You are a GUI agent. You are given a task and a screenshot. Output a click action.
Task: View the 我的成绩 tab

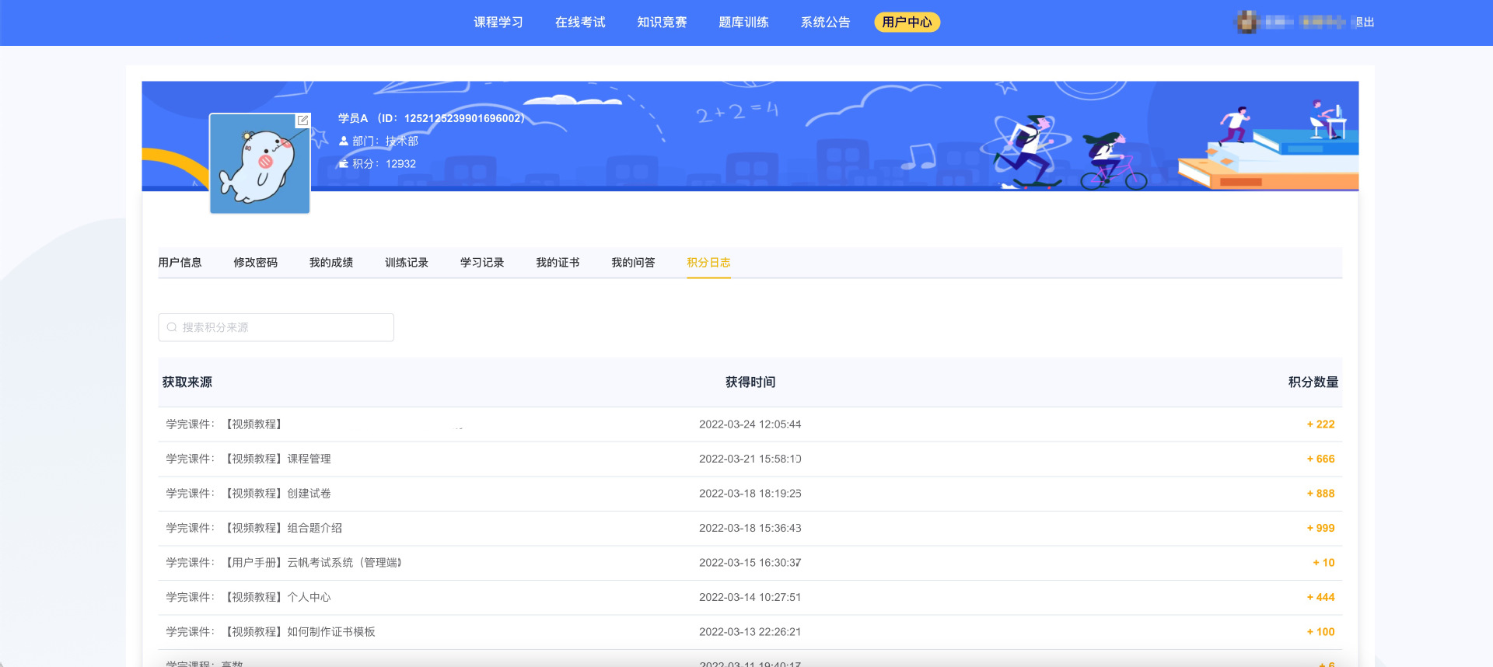(331, 263)
